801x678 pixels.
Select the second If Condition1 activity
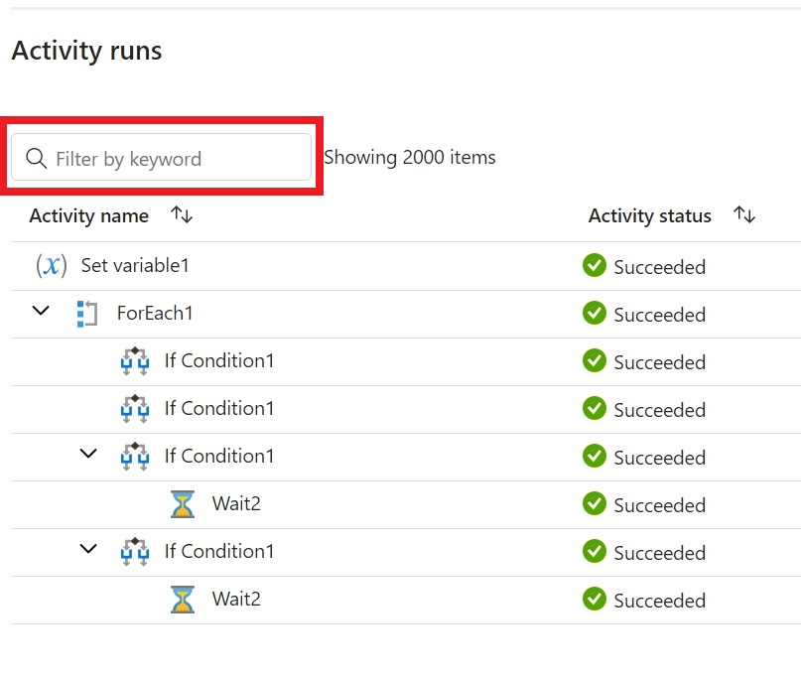pos(218,408)
